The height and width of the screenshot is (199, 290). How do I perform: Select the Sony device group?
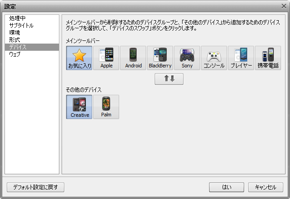coord(187,58)
